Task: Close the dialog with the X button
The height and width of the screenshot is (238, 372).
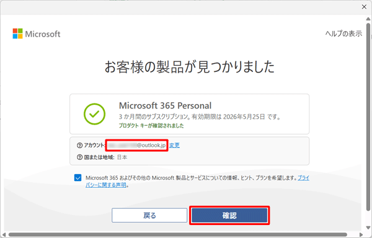Action: 364,7
